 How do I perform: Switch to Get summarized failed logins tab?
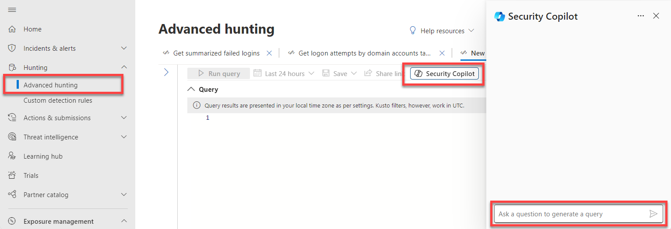click(x=216, y=53)
